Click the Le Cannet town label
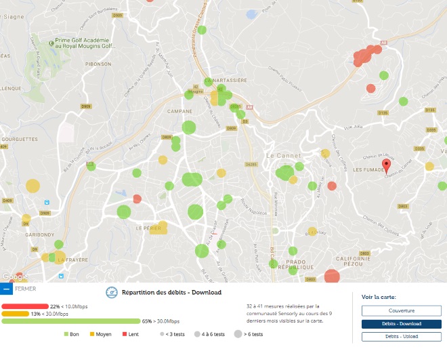 278,155
